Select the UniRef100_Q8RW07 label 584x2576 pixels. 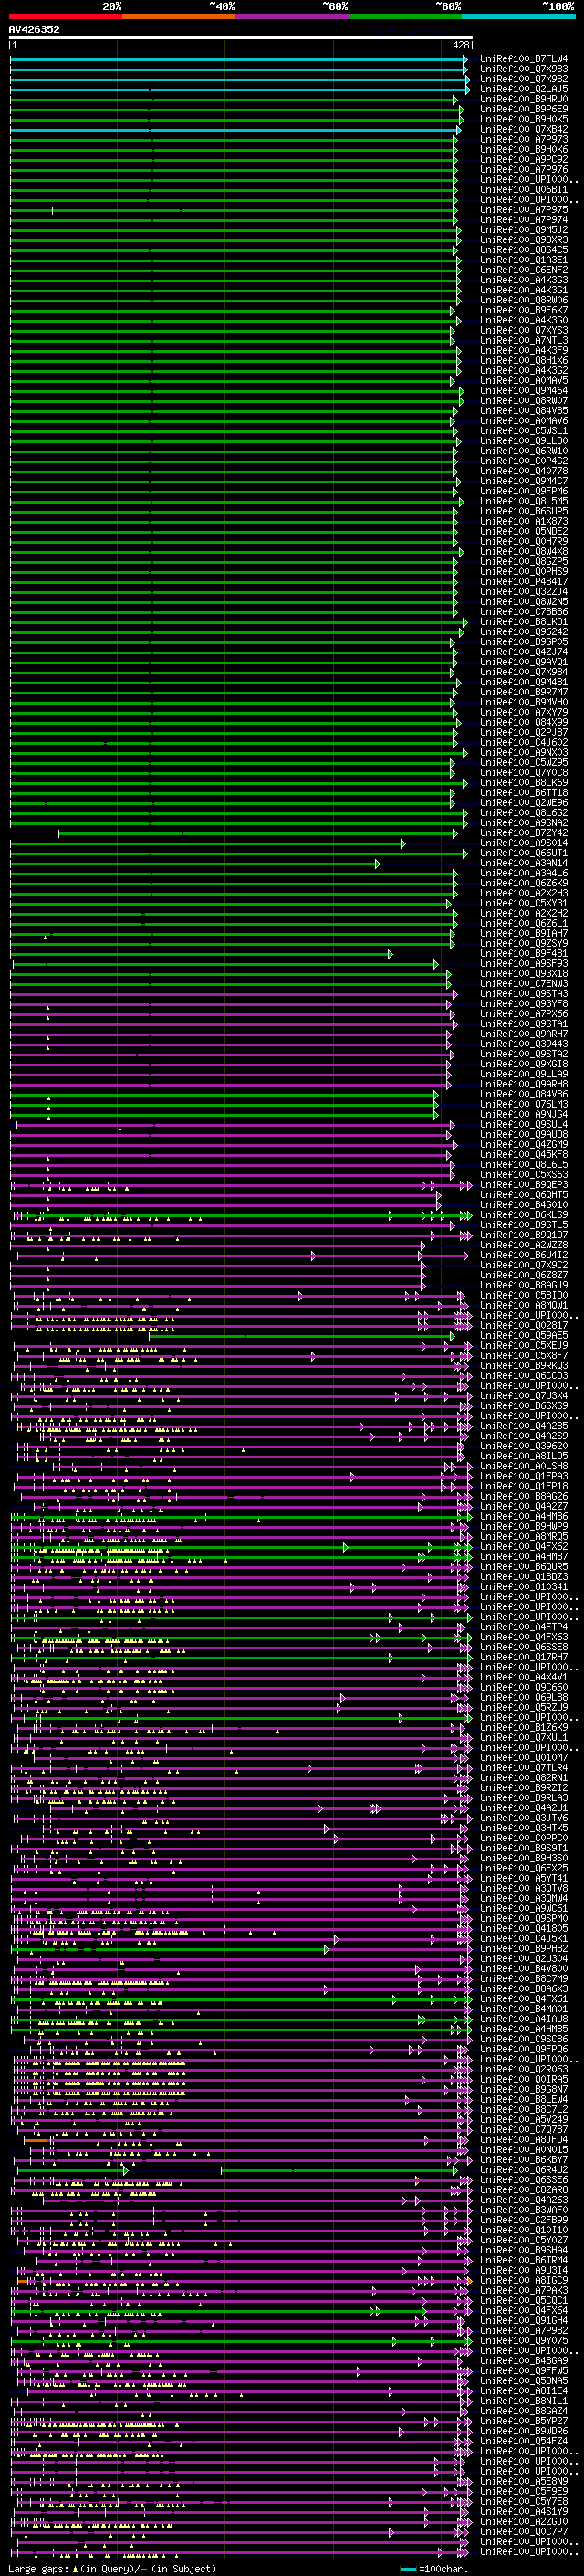pos(524,400)
